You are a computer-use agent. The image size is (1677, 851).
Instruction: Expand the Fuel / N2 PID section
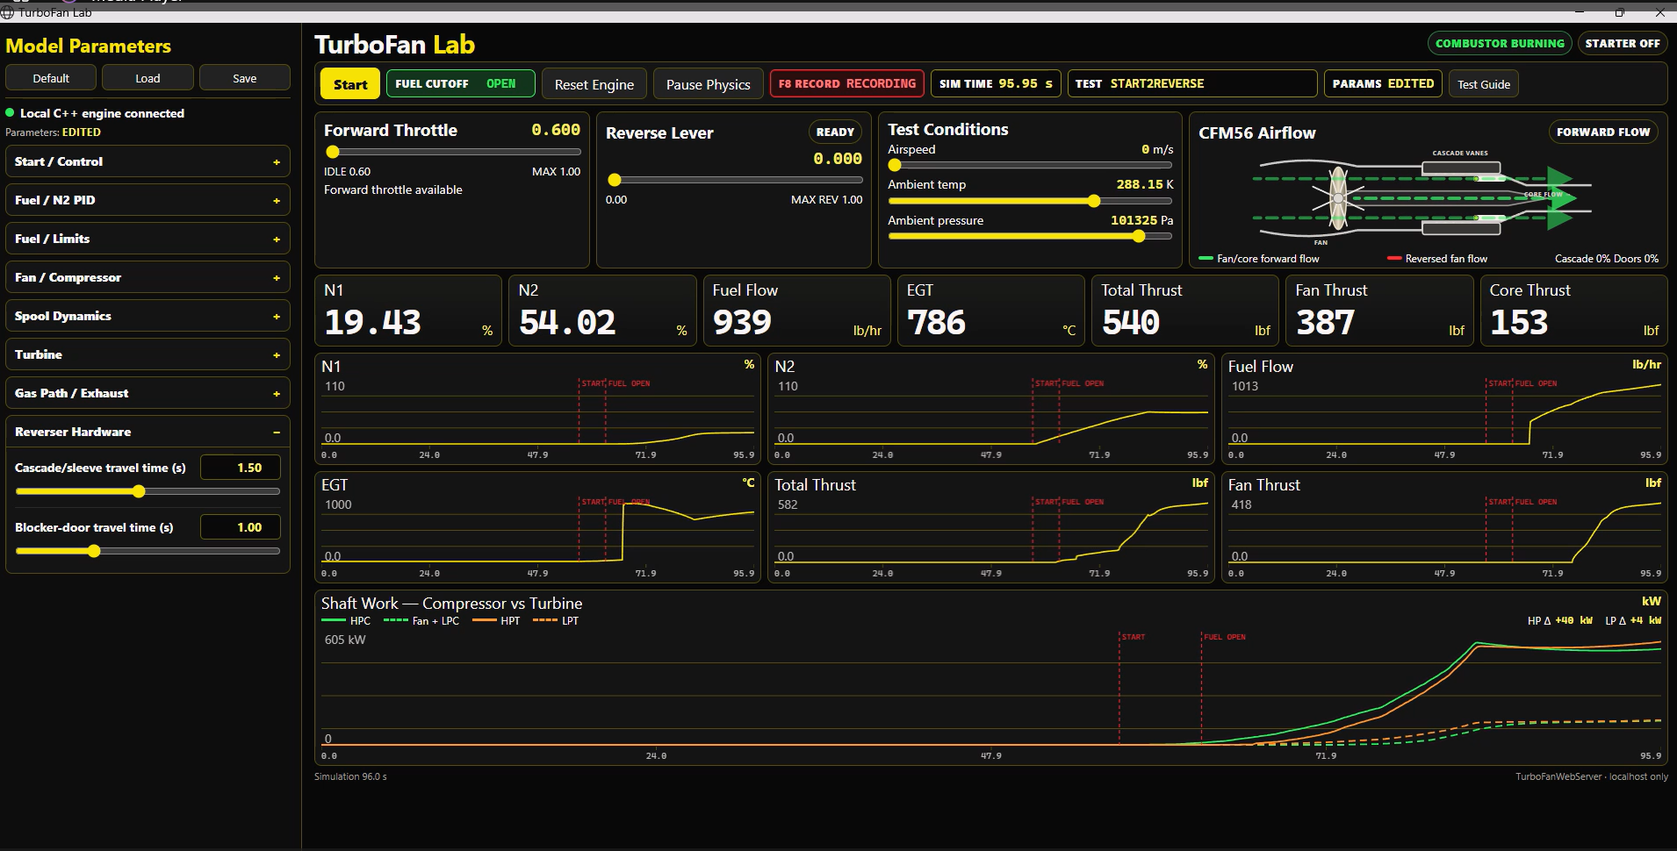coord(148,200)
